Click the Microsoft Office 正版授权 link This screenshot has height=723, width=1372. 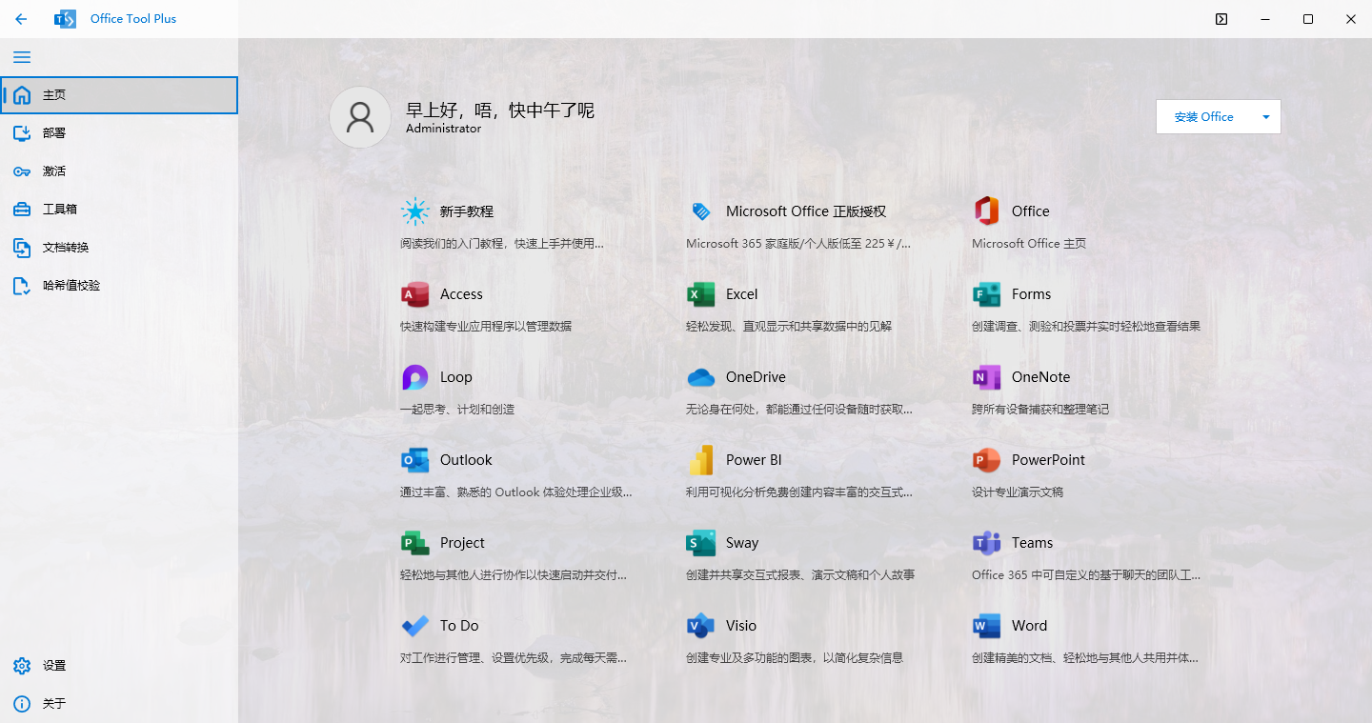805,211
